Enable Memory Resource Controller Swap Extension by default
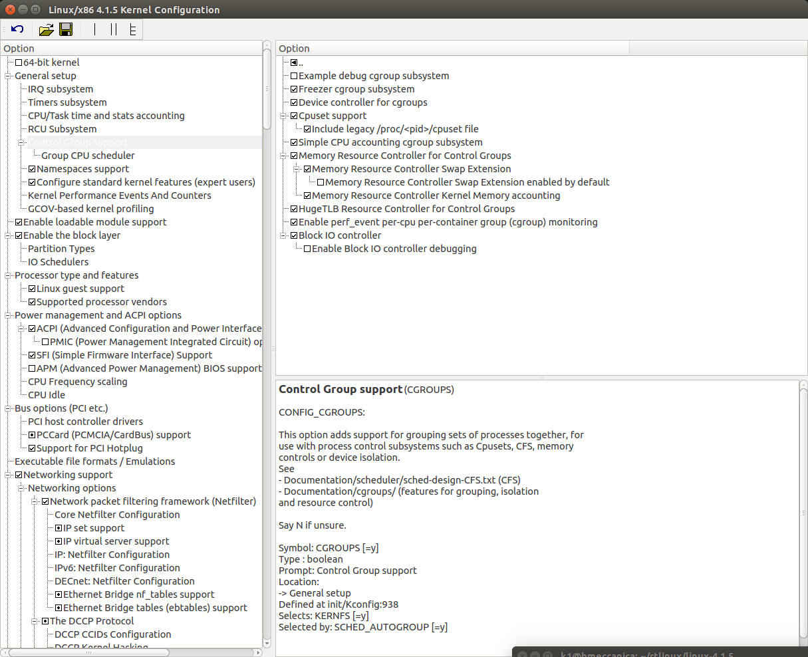The width and height of the screenshot is (808, 657). pos(321,182)
